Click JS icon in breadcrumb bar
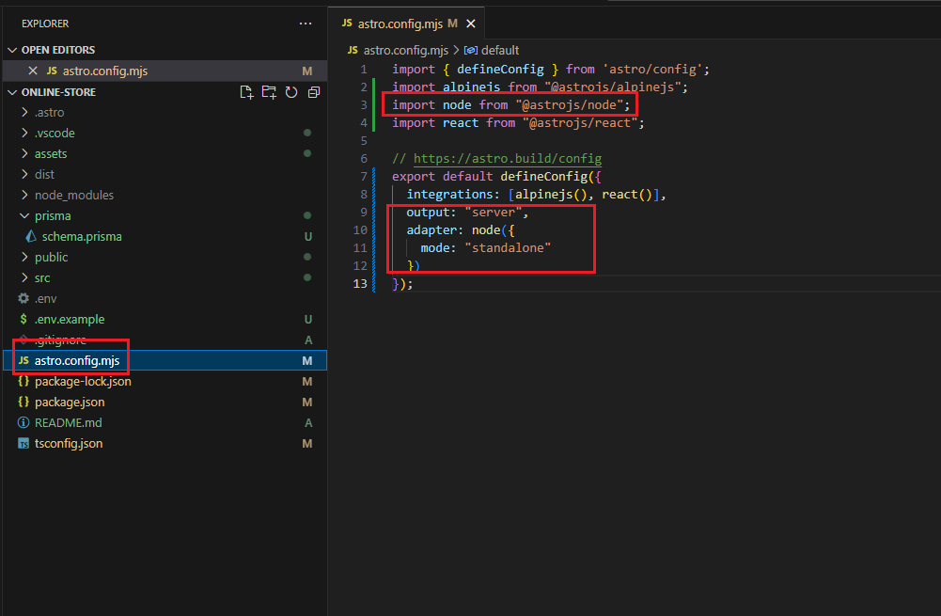The width and height of the screenshot is (941, 616). 353,50
